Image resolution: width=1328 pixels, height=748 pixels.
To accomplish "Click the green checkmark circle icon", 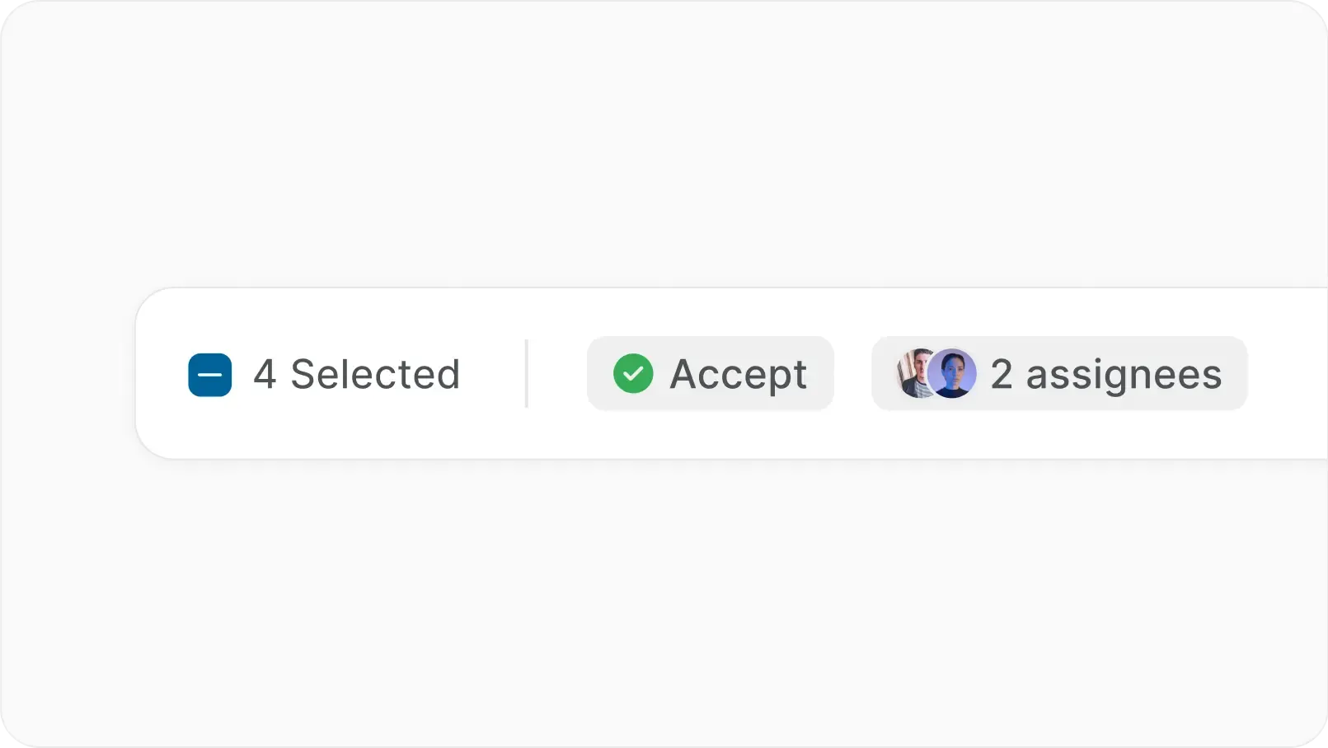I will click(x=633, y=374).
